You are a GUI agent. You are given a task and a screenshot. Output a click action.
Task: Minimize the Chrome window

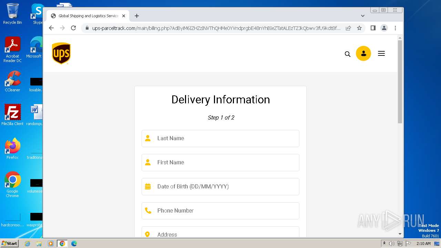click(375, 10)
